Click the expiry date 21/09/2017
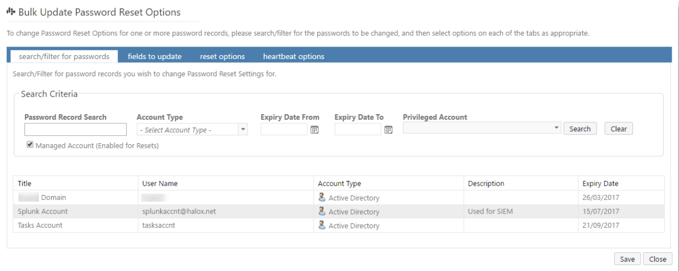 click(601, 225)
